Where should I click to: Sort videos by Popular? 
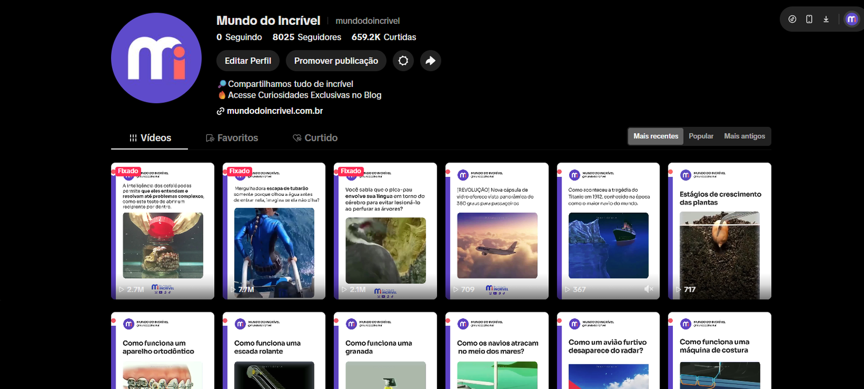click(x=701, y=137)
